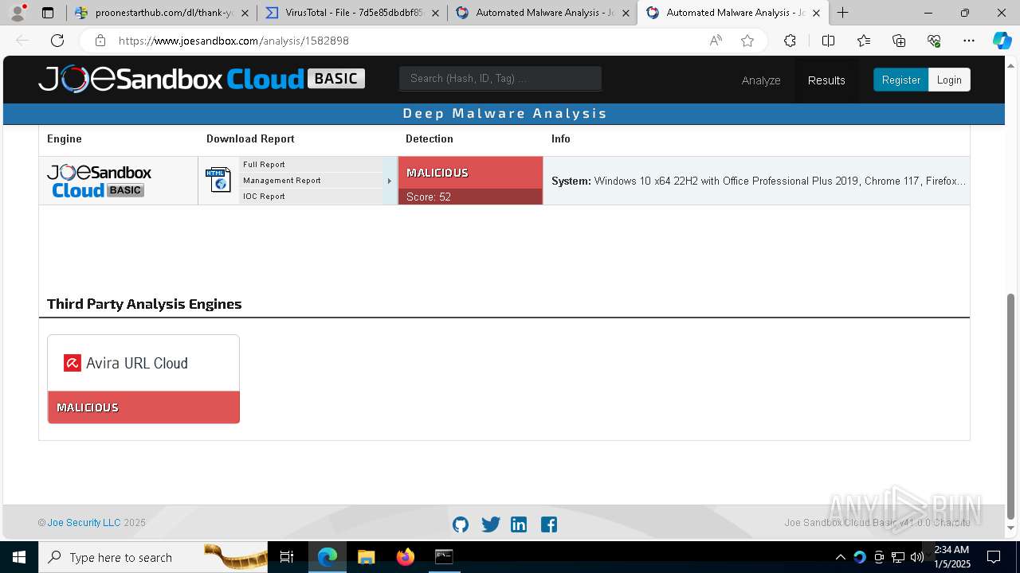
Task: Click the Login button
Action: [x=949, y=80]
